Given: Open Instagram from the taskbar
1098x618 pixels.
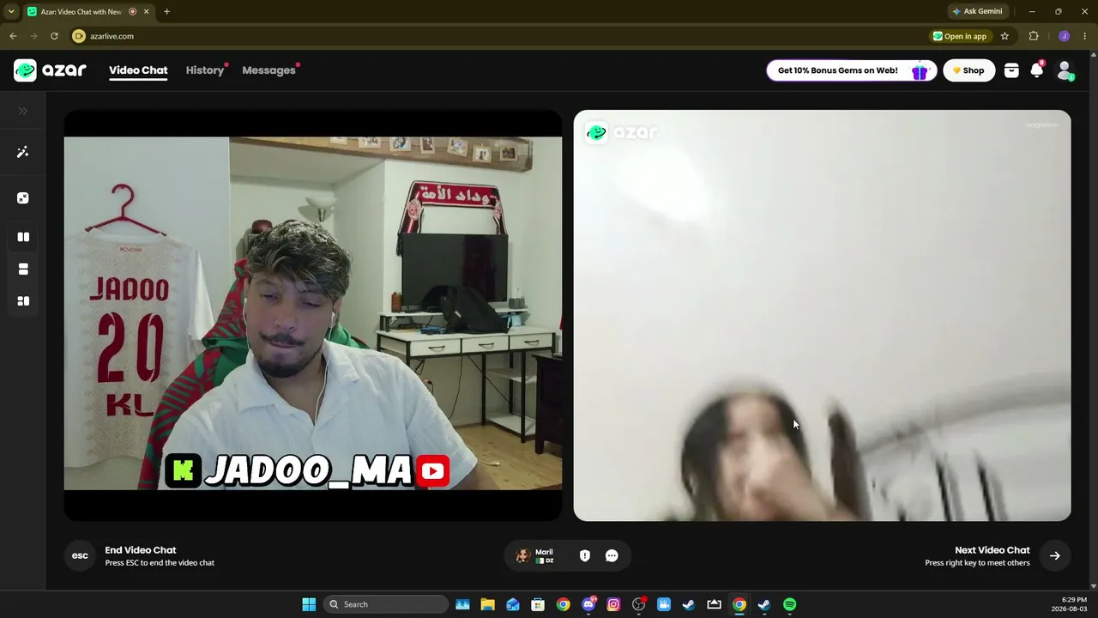Looking at the screenshot, I should click(x=613, y=604).
